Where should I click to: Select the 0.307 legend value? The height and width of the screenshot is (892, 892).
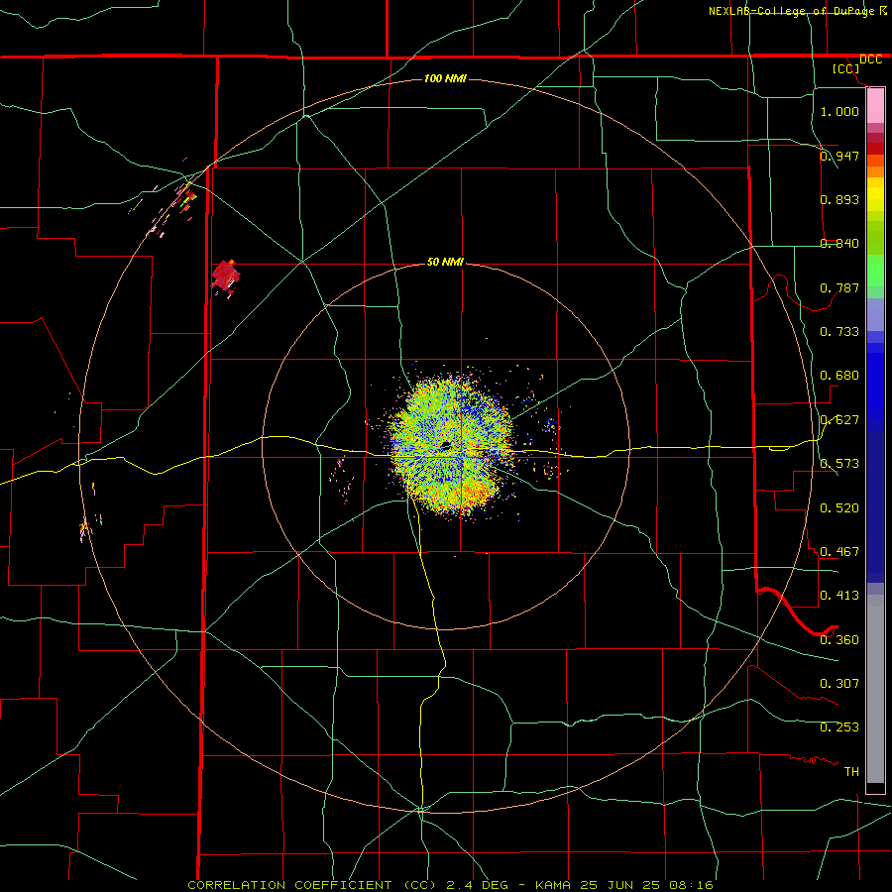tap(839, 683)
